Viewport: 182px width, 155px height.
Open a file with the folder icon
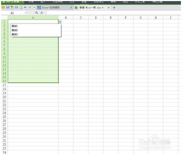(3, 8)
